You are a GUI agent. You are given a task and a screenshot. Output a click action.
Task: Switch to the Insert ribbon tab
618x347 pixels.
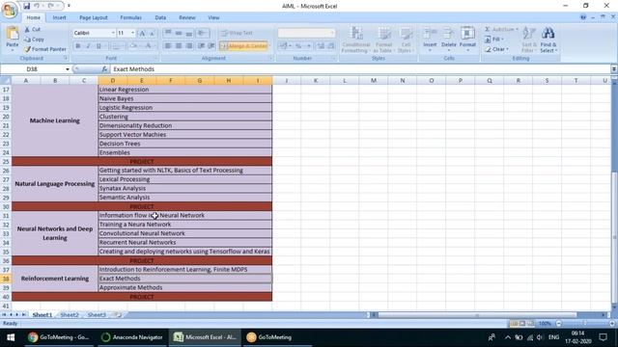click(x=59, y=17)
